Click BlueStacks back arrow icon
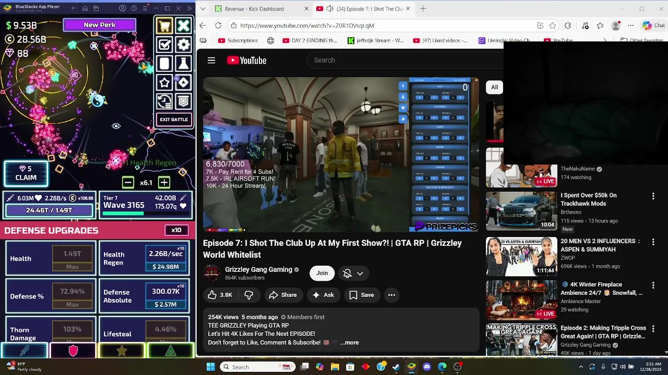This screenshot has width=668, height=375. [x=74, y=8]
